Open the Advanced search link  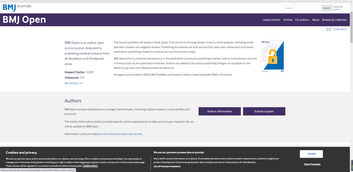point(338,8)
